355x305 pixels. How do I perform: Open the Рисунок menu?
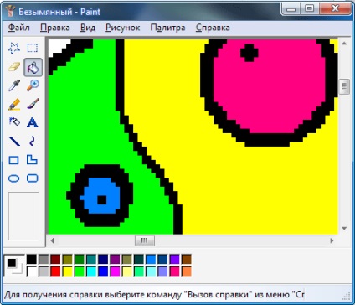tap(123, 28)
